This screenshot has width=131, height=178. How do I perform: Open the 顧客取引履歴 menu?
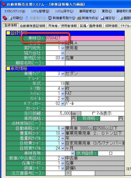tap(124, 11)
